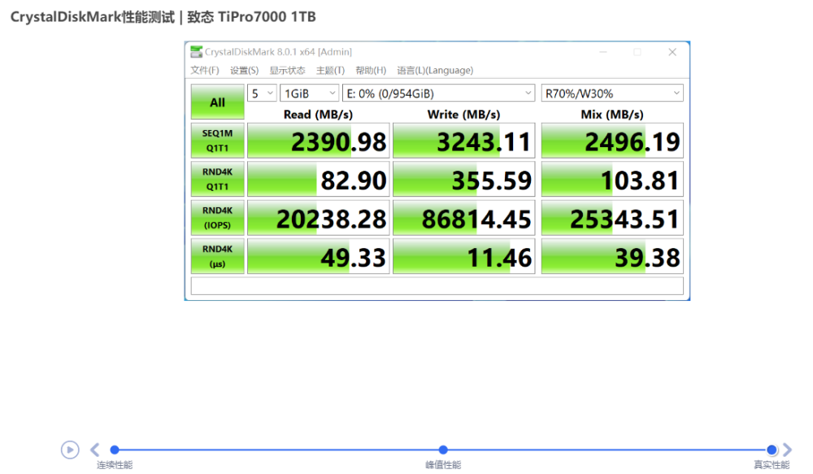Jump to the 峰值性能 timeline marker
The image size is (813, 474).
[443, 450]
